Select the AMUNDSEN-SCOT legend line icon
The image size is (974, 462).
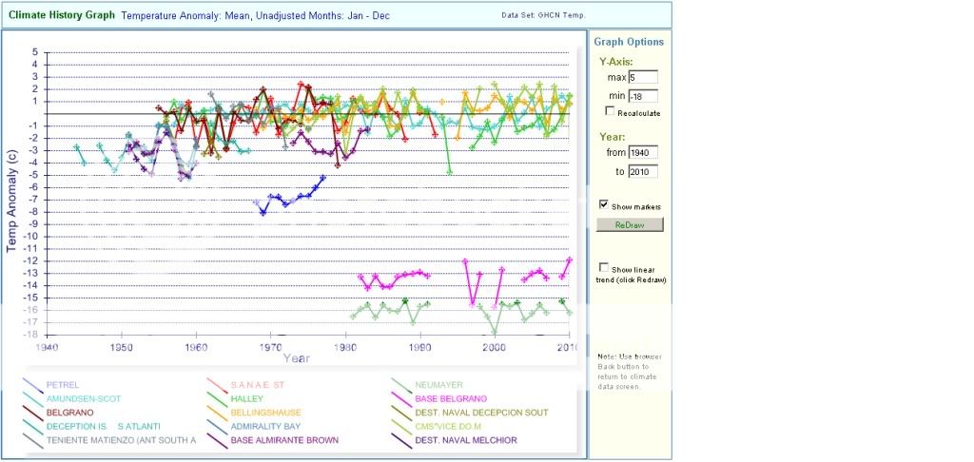click(x=31, y=399)
